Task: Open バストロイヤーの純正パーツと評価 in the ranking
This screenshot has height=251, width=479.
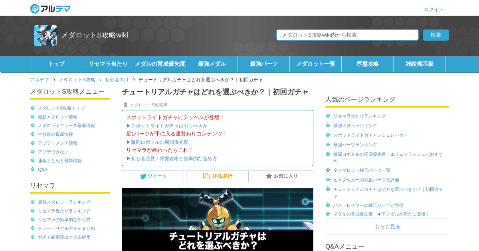Action: (368, 205)
